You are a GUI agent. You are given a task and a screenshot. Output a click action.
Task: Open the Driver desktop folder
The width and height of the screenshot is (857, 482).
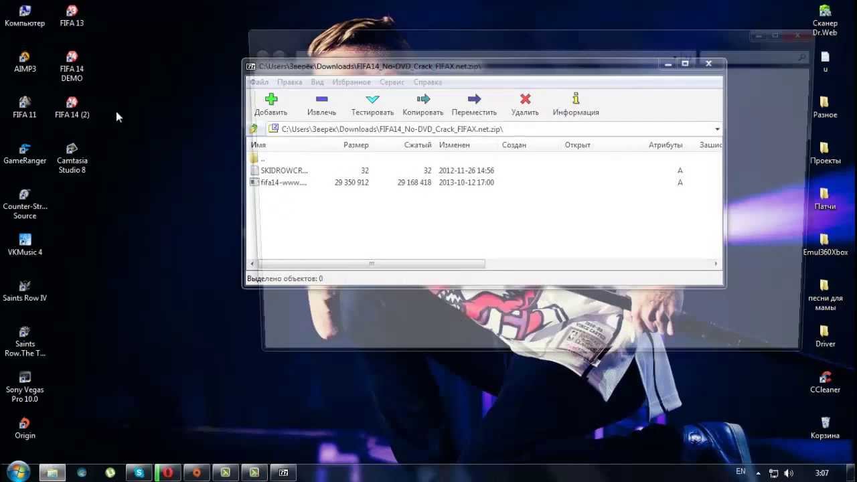pyautogui.click(x=825, y=337)
